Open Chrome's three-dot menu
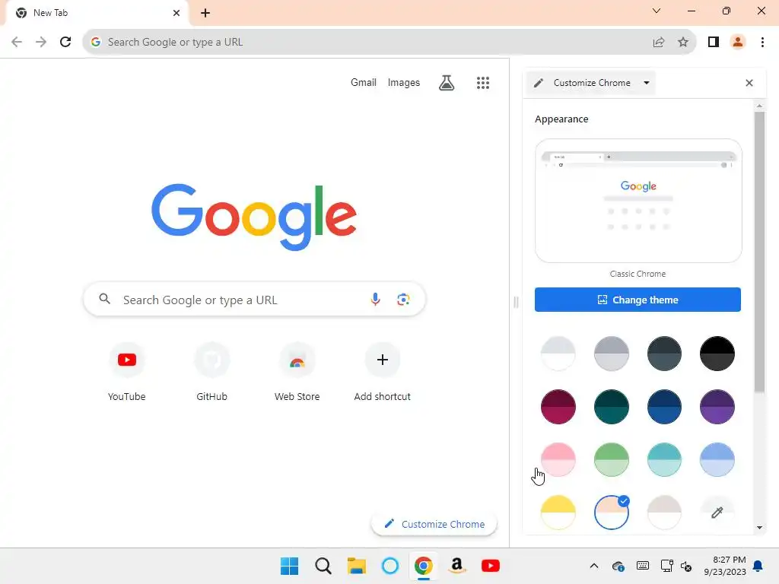The width and height of the screenshot is (779, 584). tap(762, 43)
